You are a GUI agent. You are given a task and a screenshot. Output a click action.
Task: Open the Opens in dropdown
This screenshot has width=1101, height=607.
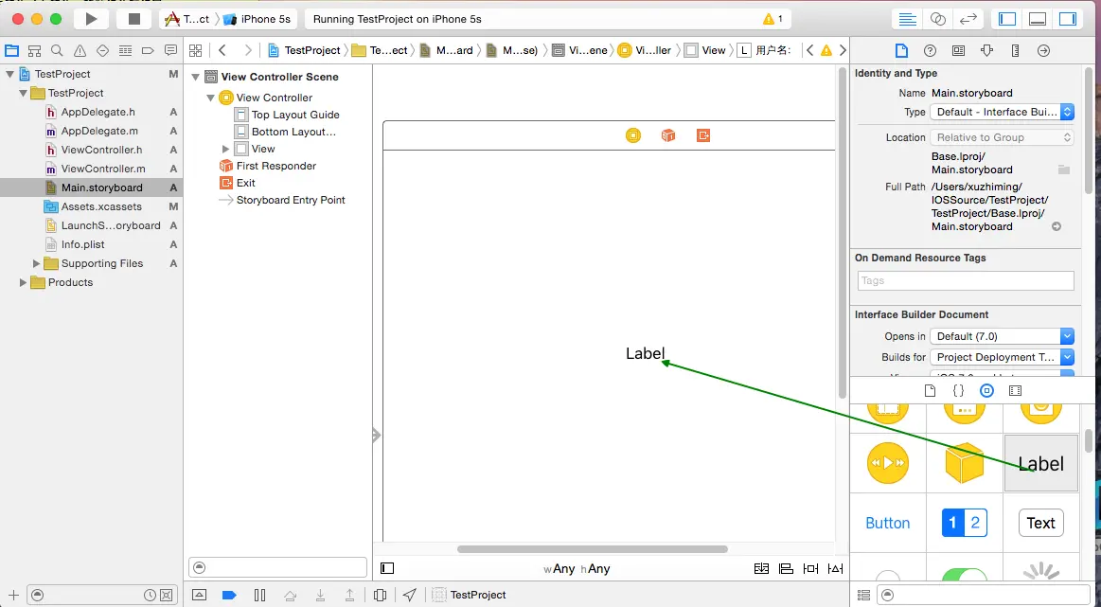(x=1002, y=336)
